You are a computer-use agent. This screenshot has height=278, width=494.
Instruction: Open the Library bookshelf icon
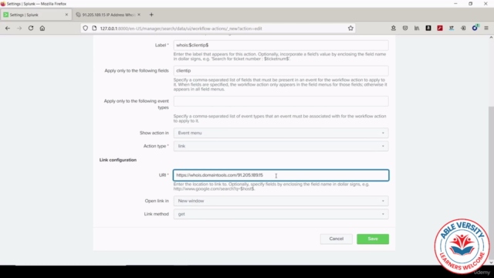pyautogui.click(x=417, y=28)
